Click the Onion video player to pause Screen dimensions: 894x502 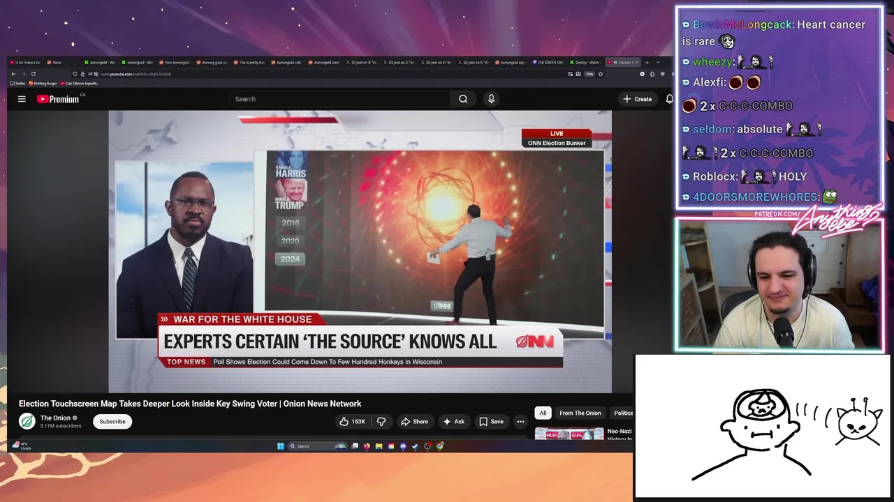[360, 251]
